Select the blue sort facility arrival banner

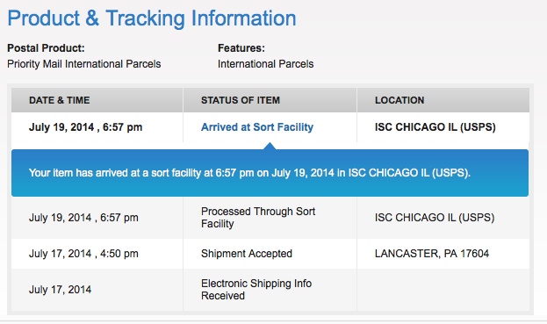click(x=270, y=173)
